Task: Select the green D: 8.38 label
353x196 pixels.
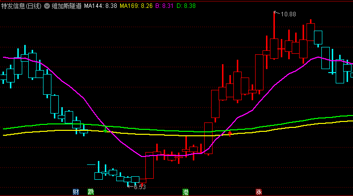Action: [x=186, y=6]
